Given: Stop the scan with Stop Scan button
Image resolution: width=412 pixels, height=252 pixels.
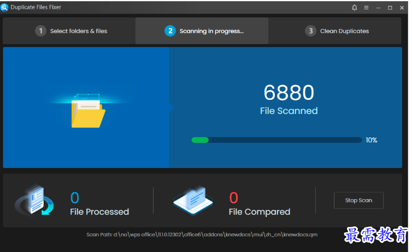Looking at the screenshot, I should 358,200.
